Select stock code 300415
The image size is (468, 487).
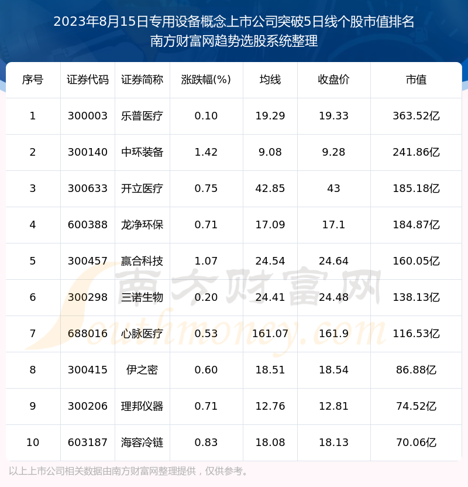click(88, 370)
